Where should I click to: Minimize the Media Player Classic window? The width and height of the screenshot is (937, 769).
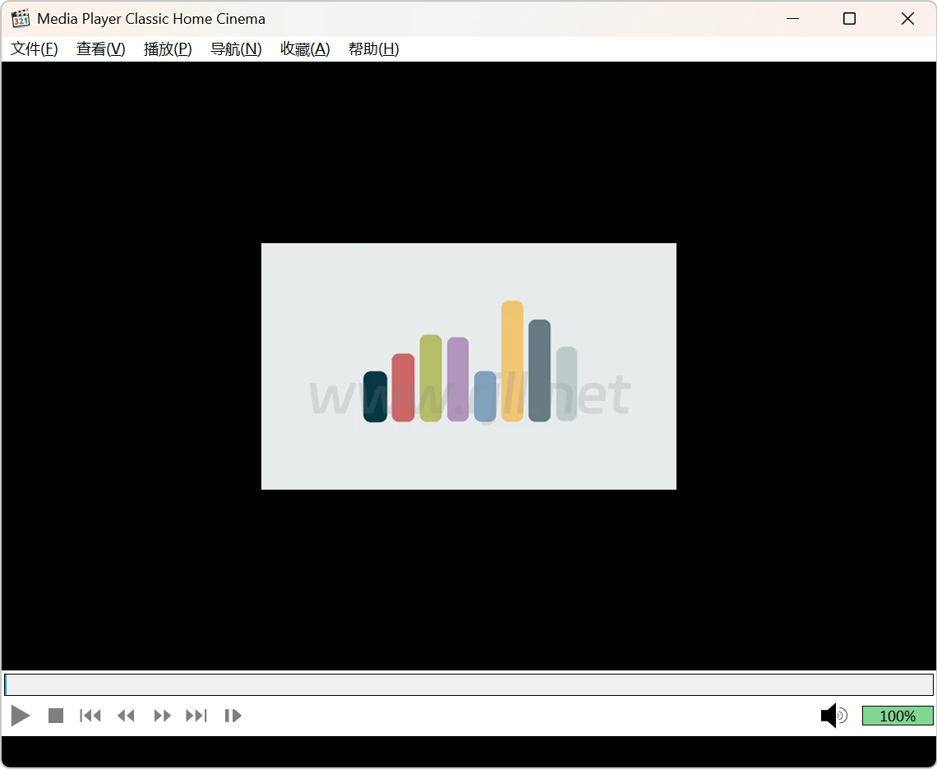pyautogui.click(x=792, y=18)
